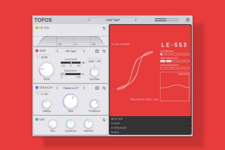Select next preset after Used Tape
Viewport: 225px width, 150px height.
(136, 20)
